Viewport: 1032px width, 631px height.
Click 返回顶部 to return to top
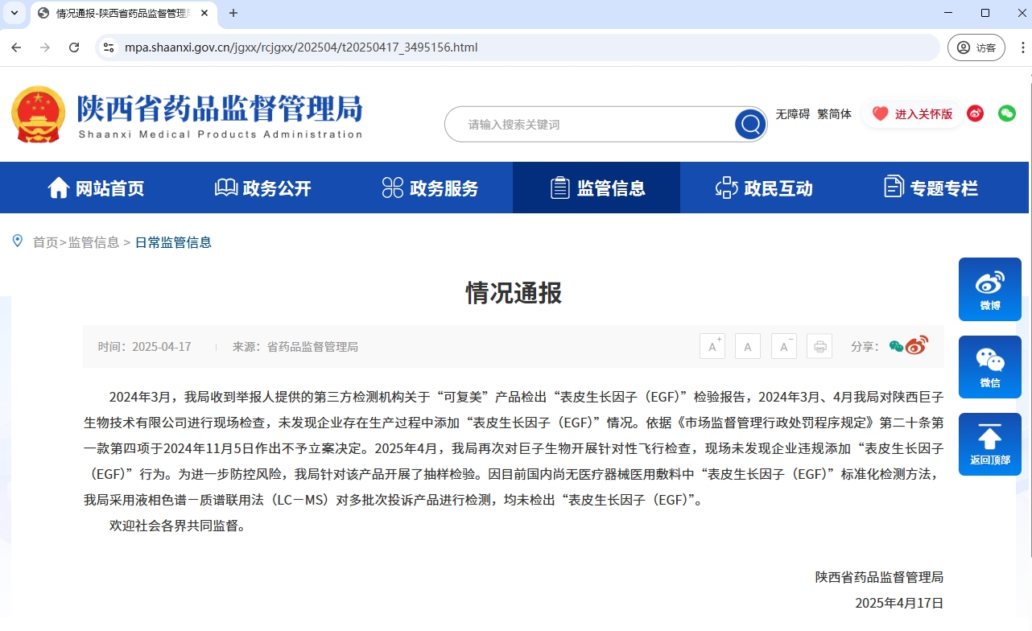tap(989, 444)
